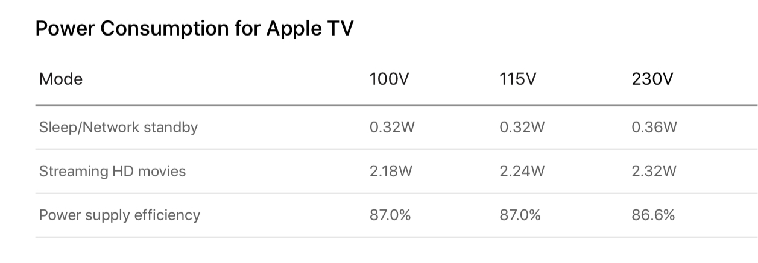Viewport: 758px width, 263px height.
Task: Click the 87.0% efficiency under 115V
Action: (520, 215)
